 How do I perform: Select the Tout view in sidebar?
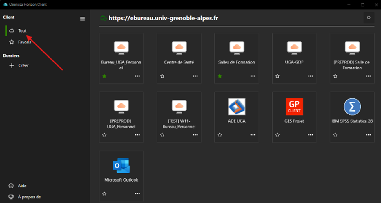point(22,31)
